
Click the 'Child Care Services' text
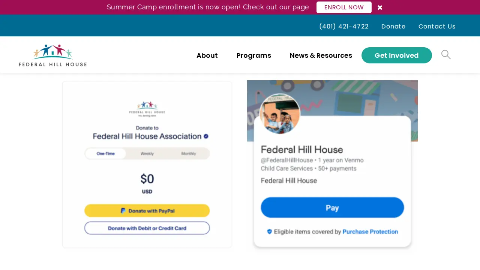pyautogui.click(x=287, y=169)
